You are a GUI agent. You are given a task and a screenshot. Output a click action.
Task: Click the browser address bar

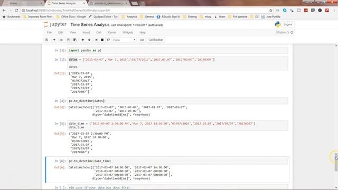[147, 11]
